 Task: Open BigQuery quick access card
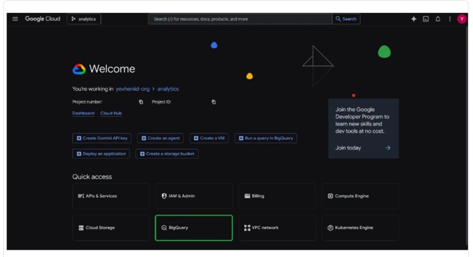pos(194,228)
